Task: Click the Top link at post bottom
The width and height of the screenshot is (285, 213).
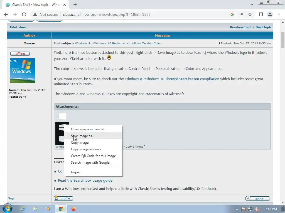Action: [11, 199]
